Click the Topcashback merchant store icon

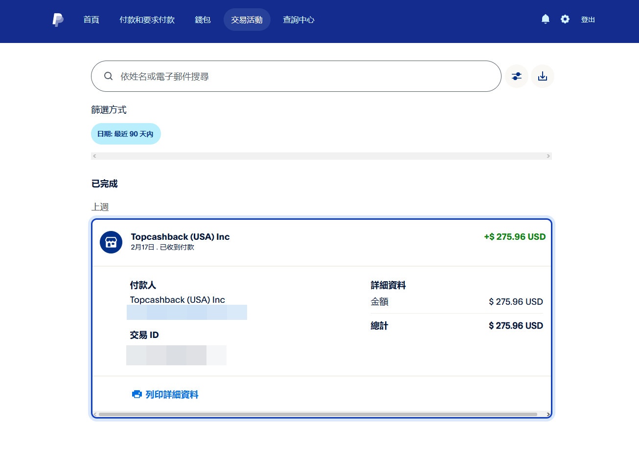pyautogui.click(x=111, y=242)
